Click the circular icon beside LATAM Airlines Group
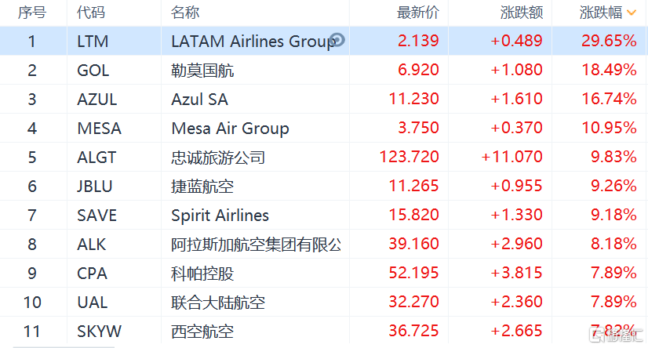The width and height of the screenshot is (648, 348). [x=337, y=40]
